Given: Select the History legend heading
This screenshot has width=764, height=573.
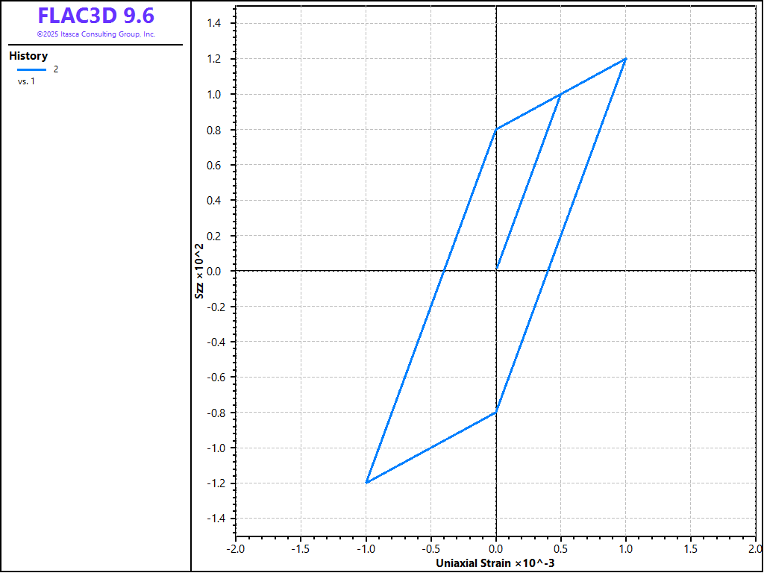Looking at the screenshot, I should [x=28, y=56].
